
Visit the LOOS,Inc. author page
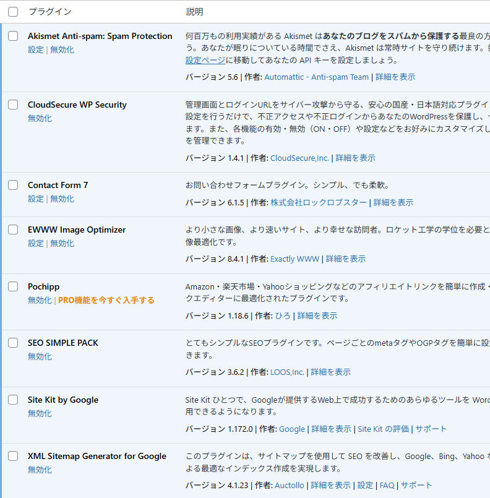coord(289,372)
